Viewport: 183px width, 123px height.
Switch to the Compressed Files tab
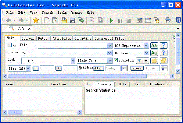click(x=109, y=38)
